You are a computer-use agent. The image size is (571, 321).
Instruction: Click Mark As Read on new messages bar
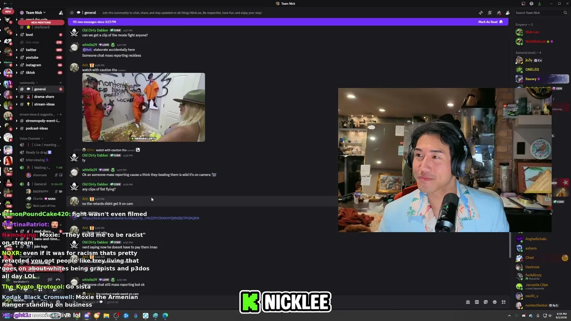pos(490,22)
